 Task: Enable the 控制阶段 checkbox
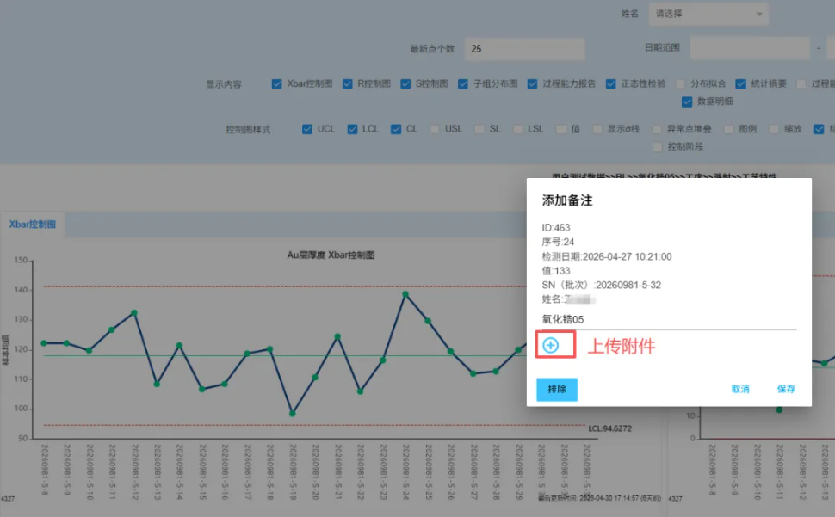[x=658, y=147]
